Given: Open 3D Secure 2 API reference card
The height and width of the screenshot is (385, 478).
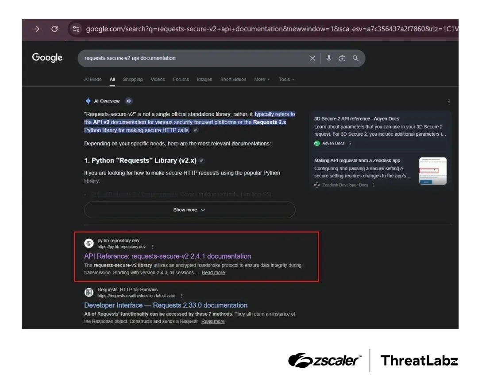Looking at the screenshot, I should 356,119.
